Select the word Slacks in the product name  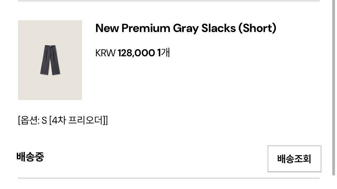[218, 28]
